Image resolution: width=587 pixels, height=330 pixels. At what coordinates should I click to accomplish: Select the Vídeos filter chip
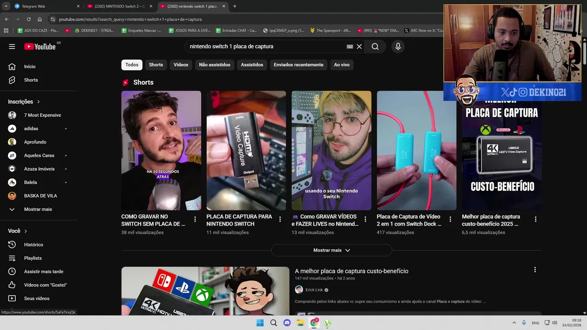(x=181, y=65)
